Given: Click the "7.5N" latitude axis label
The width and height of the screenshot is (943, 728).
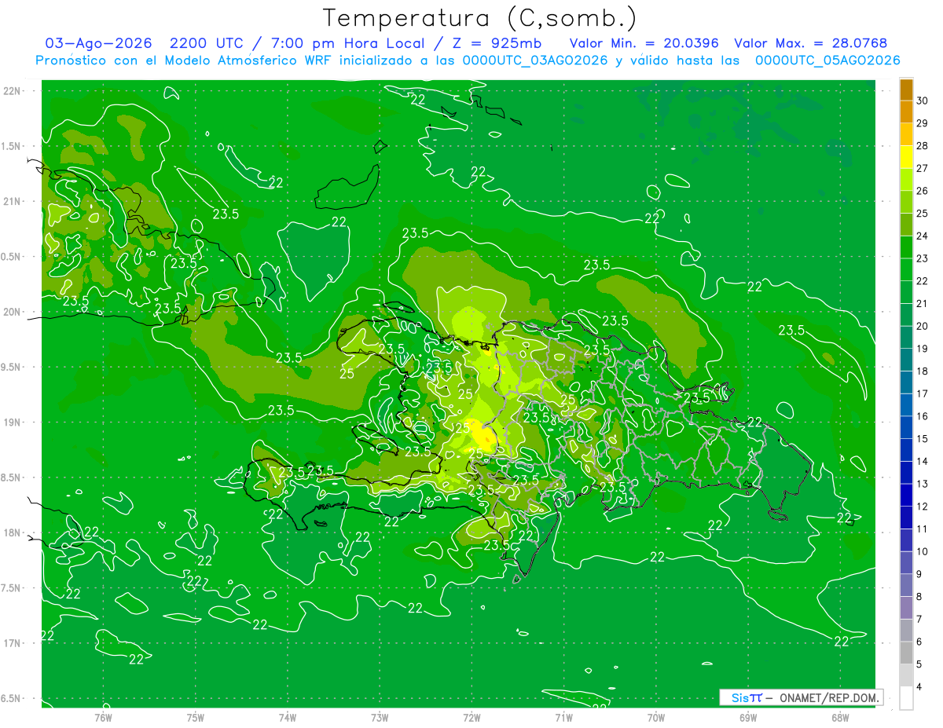Looking at the screenshot, I should coord(12,588).
